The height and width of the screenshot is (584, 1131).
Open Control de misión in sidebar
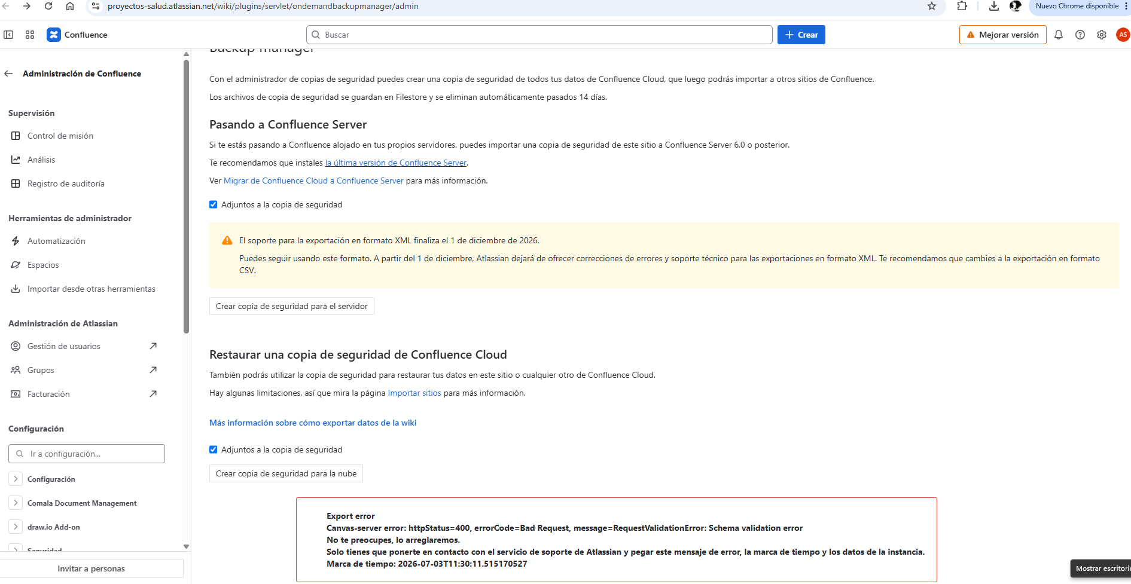[60, 136]
